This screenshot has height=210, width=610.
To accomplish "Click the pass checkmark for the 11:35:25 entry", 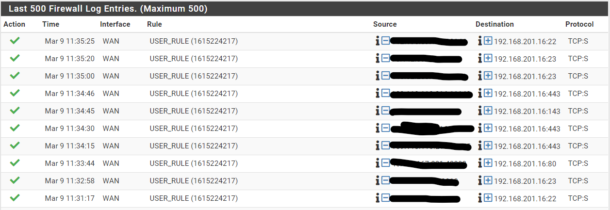I will [x=15, y=41].
